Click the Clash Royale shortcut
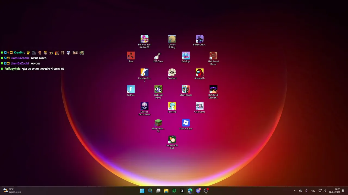 186,91
